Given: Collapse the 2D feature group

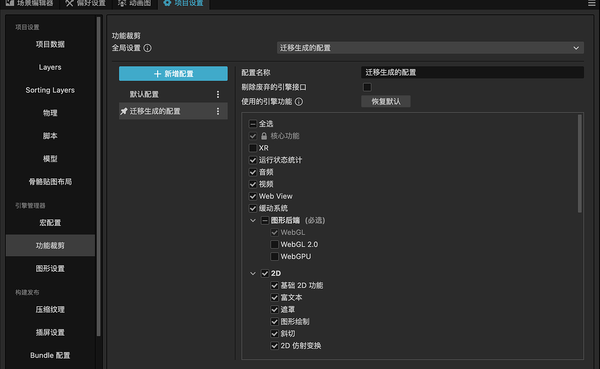Looking at the screenshot, I should [x=252, y=273].
